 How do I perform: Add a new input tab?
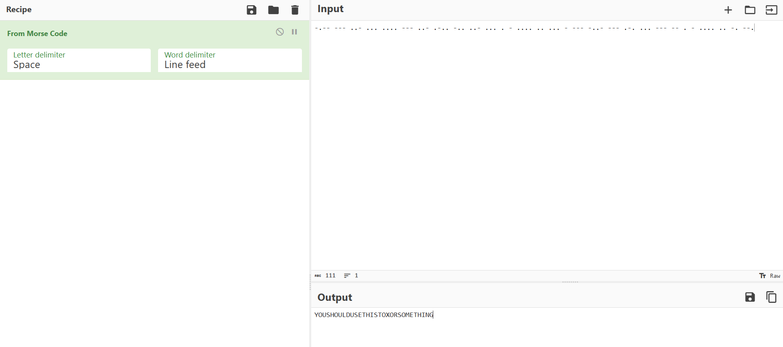pyautogui.click(x=728, y=10)
